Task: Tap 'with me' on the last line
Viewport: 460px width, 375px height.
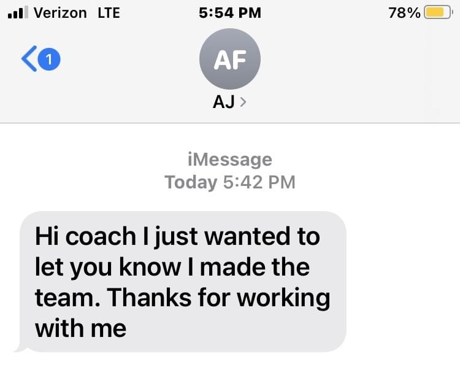Action: coord(80,328)
